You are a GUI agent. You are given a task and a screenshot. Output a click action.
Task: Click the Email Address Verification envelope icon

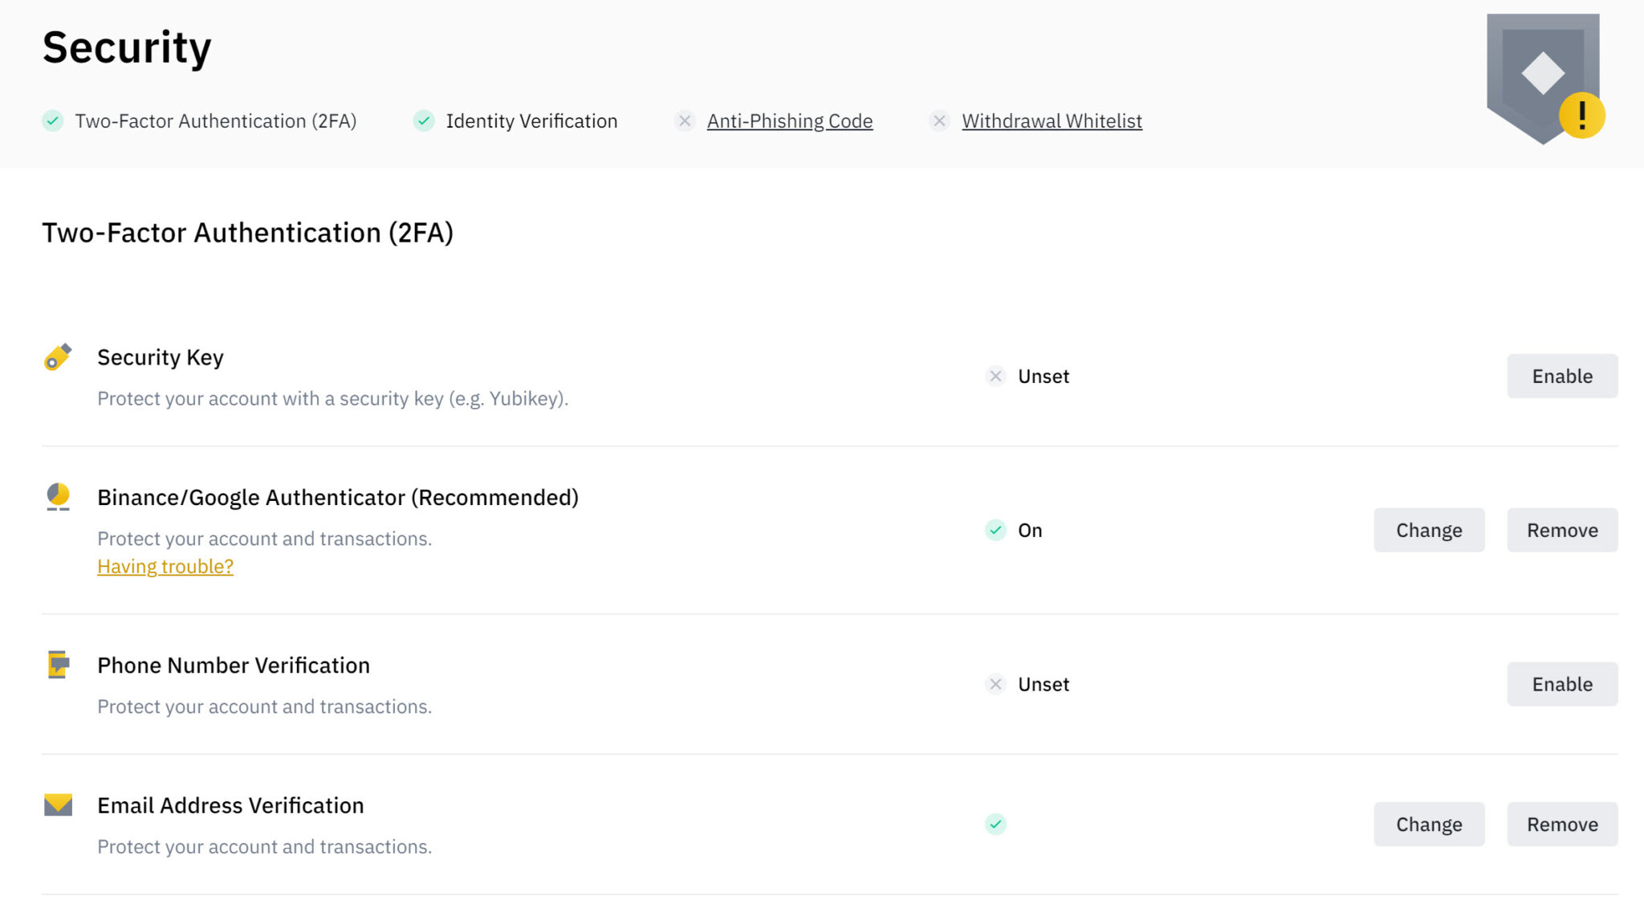[x=58, y=804]
